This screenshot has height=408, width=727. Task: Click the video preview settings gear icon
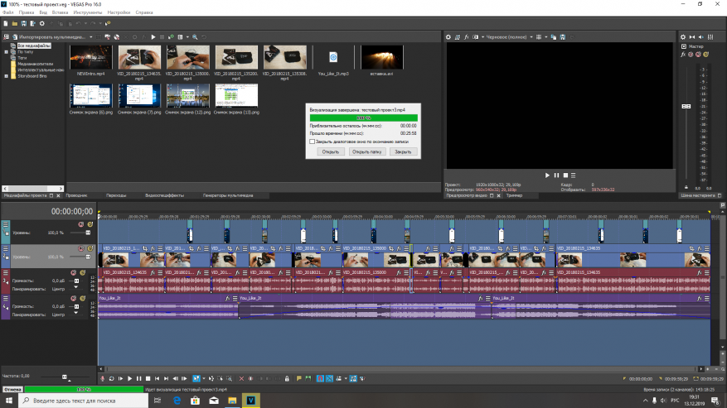coord(448,37)
